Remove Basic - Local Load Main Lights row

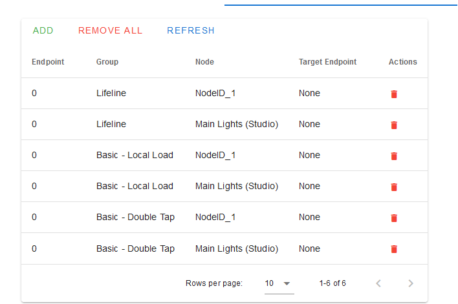pos(394,187)
